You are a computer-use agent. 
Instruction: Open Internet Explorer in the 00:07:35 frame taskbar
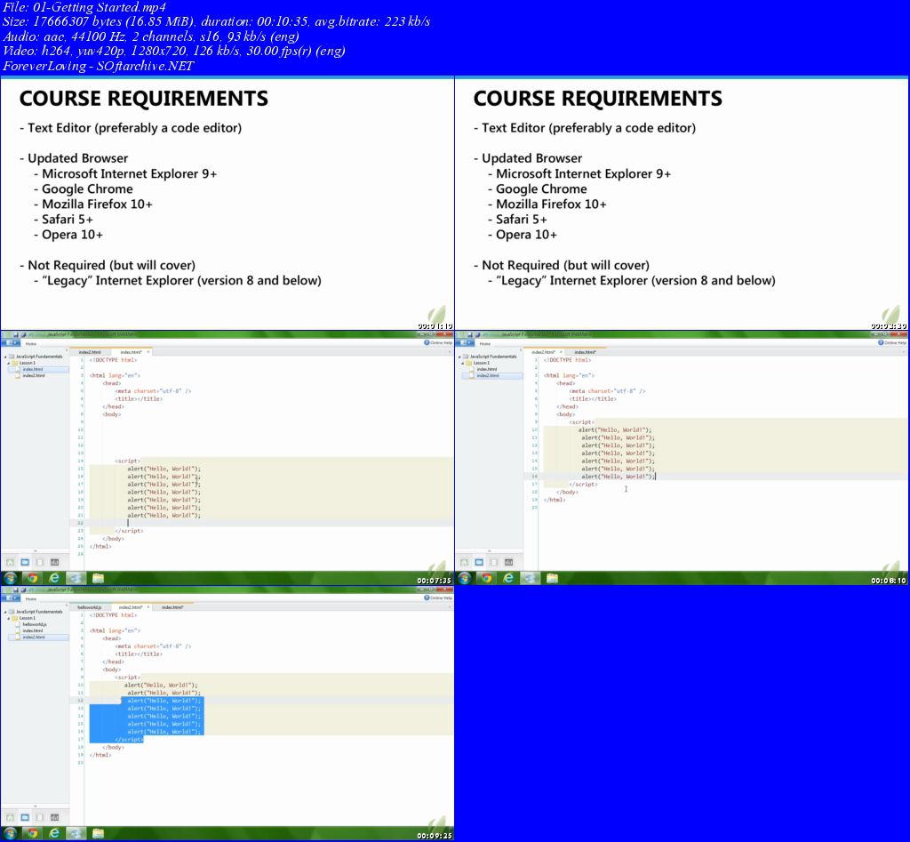(x=54, y=578)
